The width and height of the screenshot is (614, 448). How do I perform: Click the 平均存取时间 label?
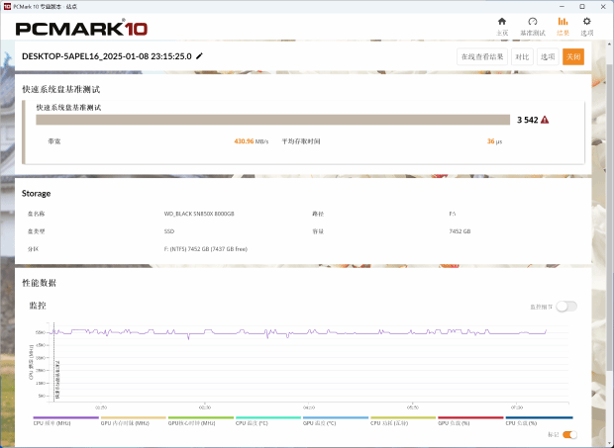pyautogui.click(x=301, y=141)
